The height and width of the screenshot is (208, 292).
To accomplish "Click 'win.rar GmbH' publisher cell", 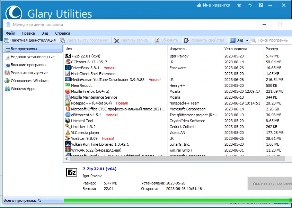I will coord(180,150).
